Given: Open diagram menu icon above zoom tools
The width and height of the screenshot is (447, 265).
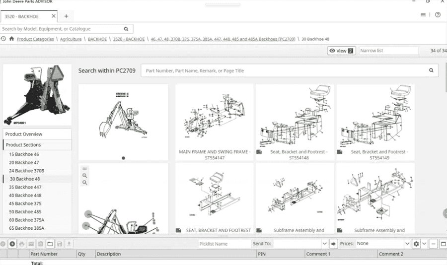Looking at the screenshot, I should tap(84, 168).
